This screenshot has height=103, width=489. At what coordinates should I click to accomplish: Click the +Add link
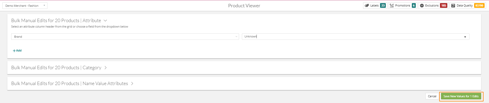click(x=17, y=50)
